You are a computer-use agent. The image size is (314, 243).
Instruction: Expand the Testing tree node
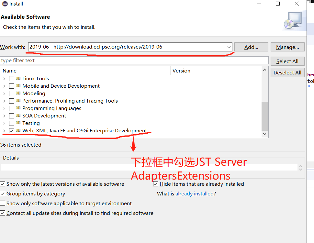tap(4, 123)
